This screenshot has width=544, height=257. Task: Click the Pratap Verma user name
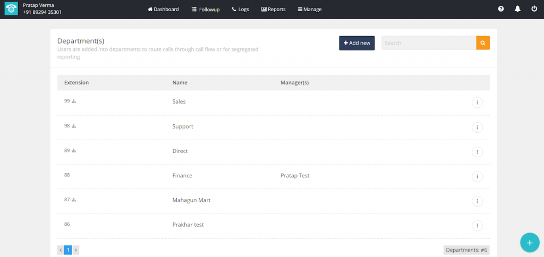38,5
